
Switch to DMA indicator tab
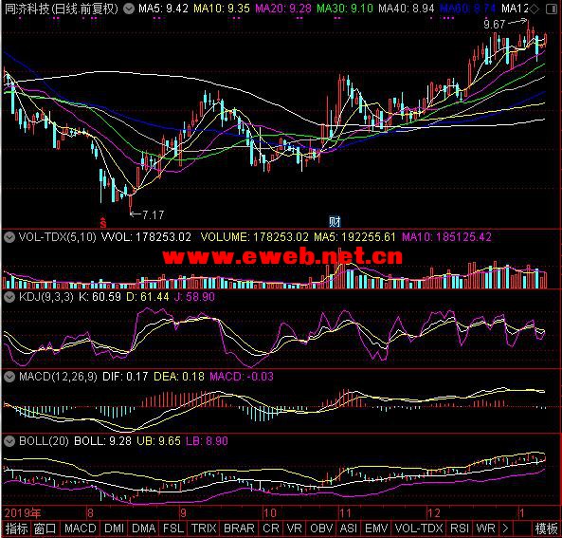click(x=143, y=529)
